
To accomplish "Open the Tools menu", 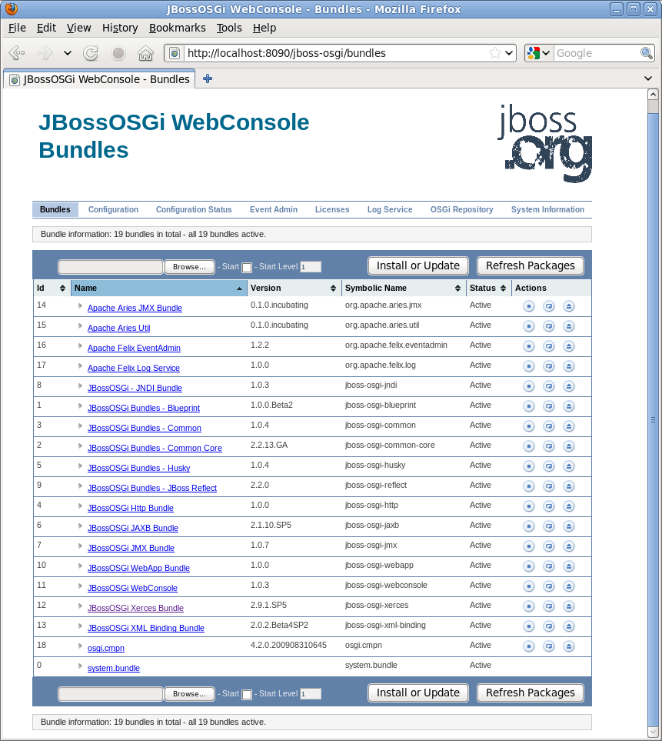I will pyautogui.click(x=229, y=28).
